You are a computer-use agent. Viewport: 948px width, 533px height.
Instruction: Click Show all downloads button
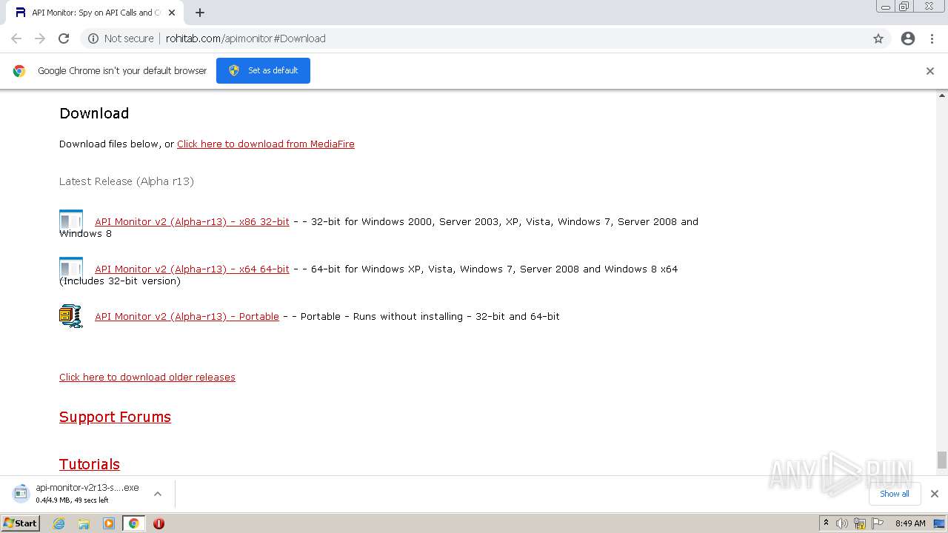coord(895,494)
